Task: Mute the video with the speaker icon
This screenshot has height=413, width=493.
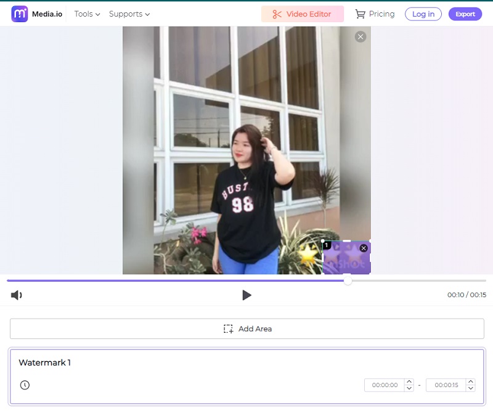Action: click(x=17, y=295)
